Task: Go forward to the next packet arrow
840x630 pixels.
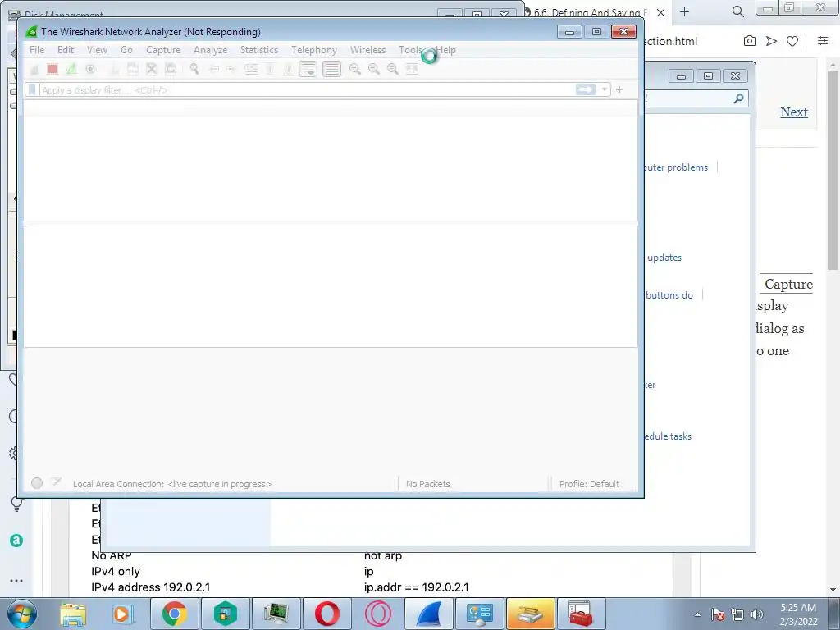Action: click(x=231, y=69)
